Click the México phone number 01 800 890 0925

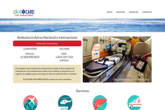pos(30,57)
